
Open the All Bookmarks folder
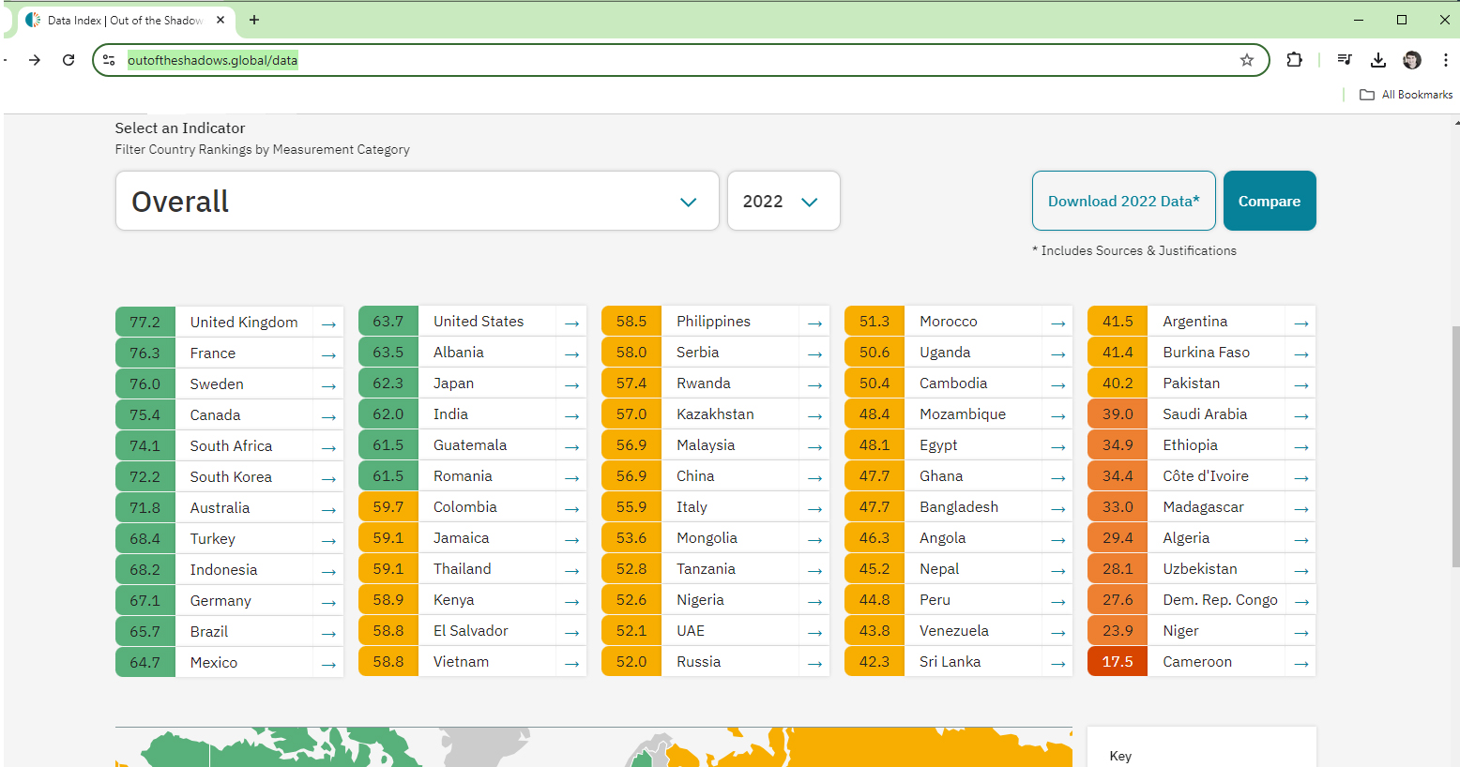click(x=1406, y=95)
